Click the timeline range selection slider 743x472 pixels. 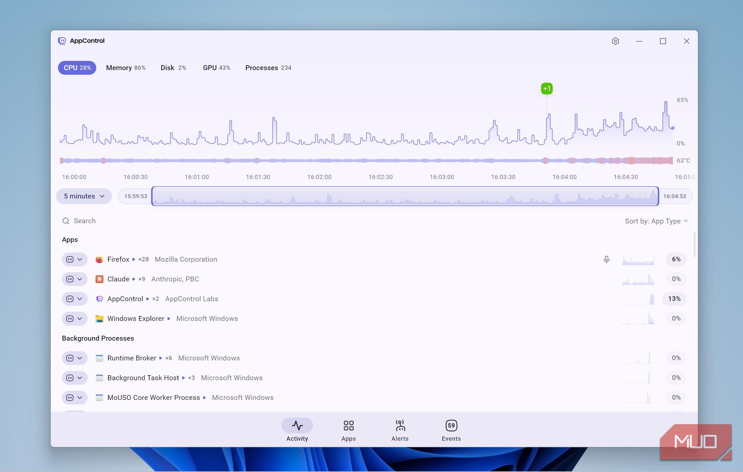coord(405,196)
